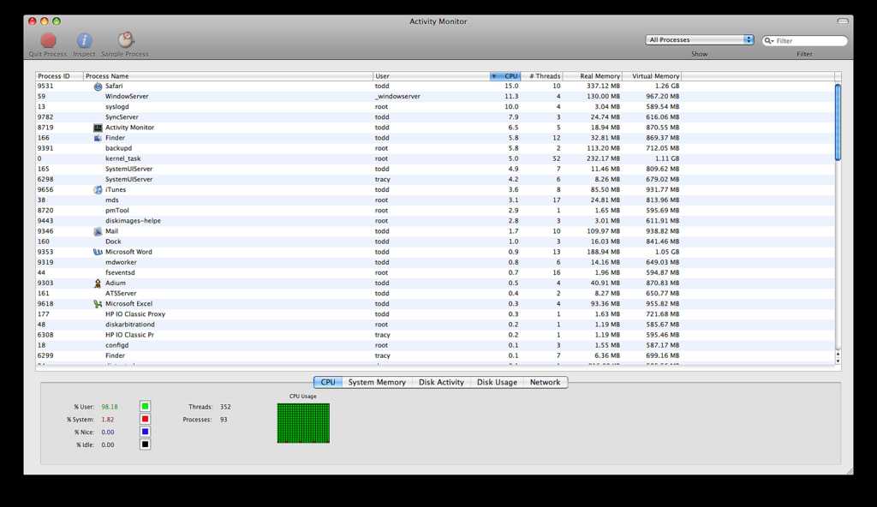Select the configd process row
The width and height of the screenshot is (877, 507).
click(435, 345)
